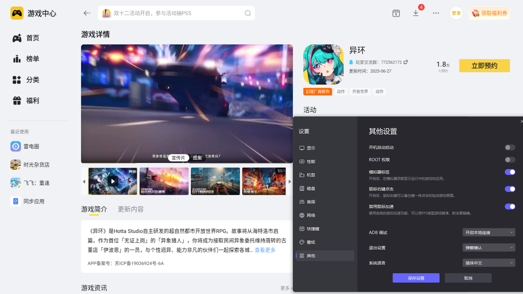Select the 超自然开放都市 sunset thumbnail
This screenshot has width=523, height=294.
point(164,181)
